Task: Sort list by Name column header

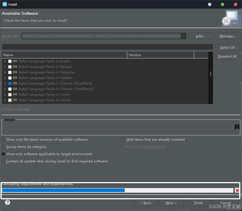Action: coord(64,55)
